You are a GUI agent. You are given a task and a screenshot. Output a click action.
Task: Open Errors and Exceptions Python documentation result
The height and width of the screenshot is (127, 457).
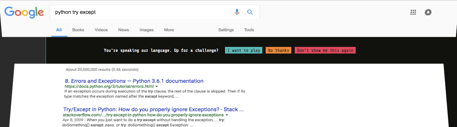(x=134, y=81)
